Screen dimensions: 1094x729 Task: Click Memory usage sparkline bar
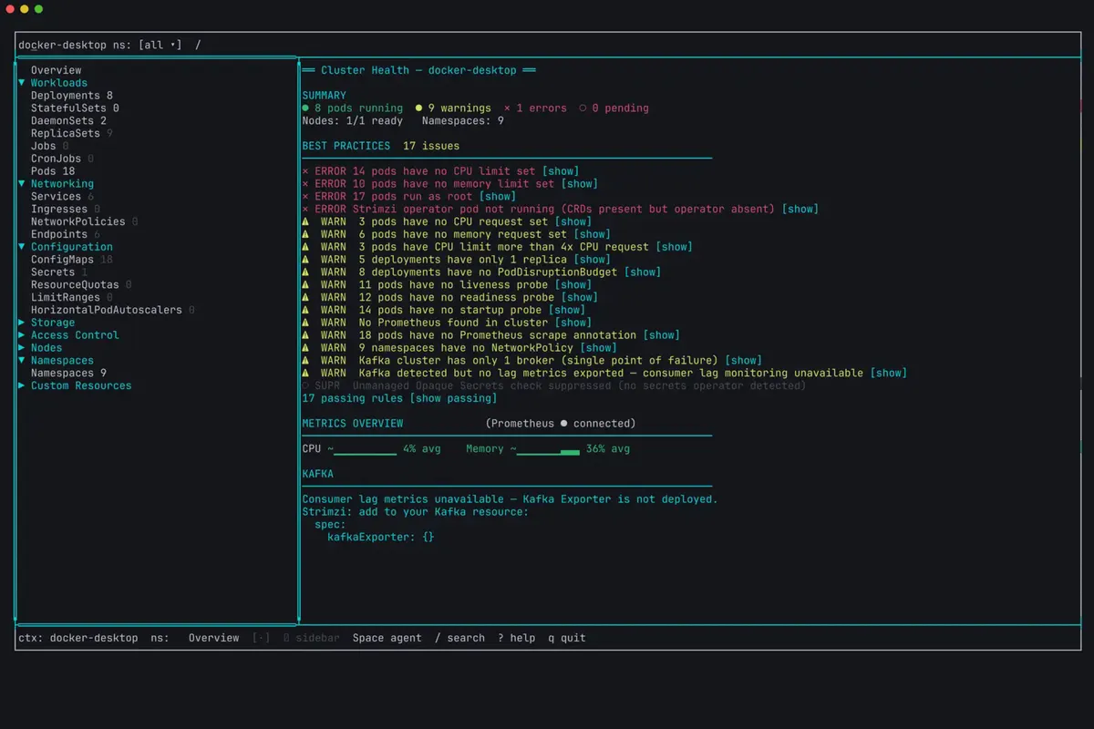point(548,450)
